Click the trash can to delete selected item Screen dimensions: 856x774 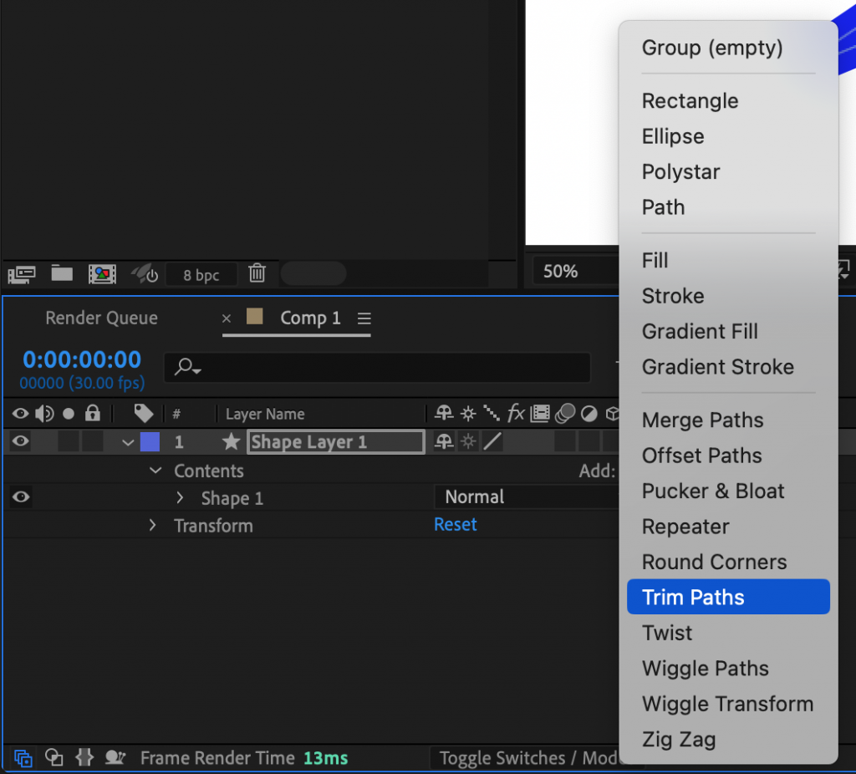click(x=257, y=273)
